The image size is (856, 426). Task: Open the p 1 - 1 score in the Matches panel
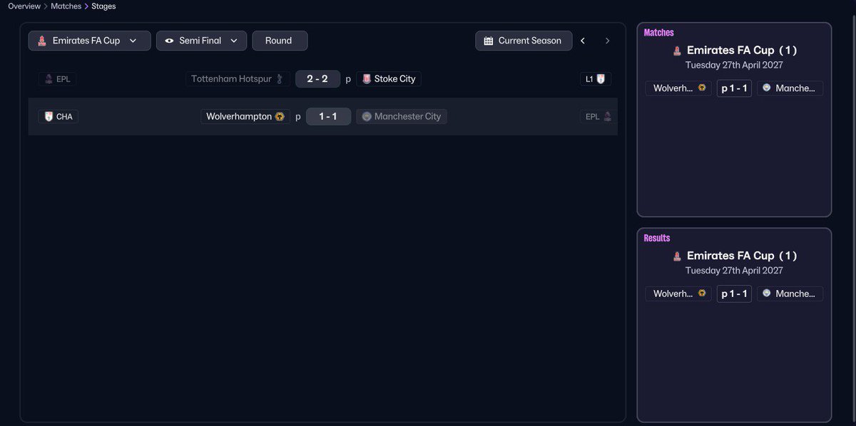click(734, 88)
